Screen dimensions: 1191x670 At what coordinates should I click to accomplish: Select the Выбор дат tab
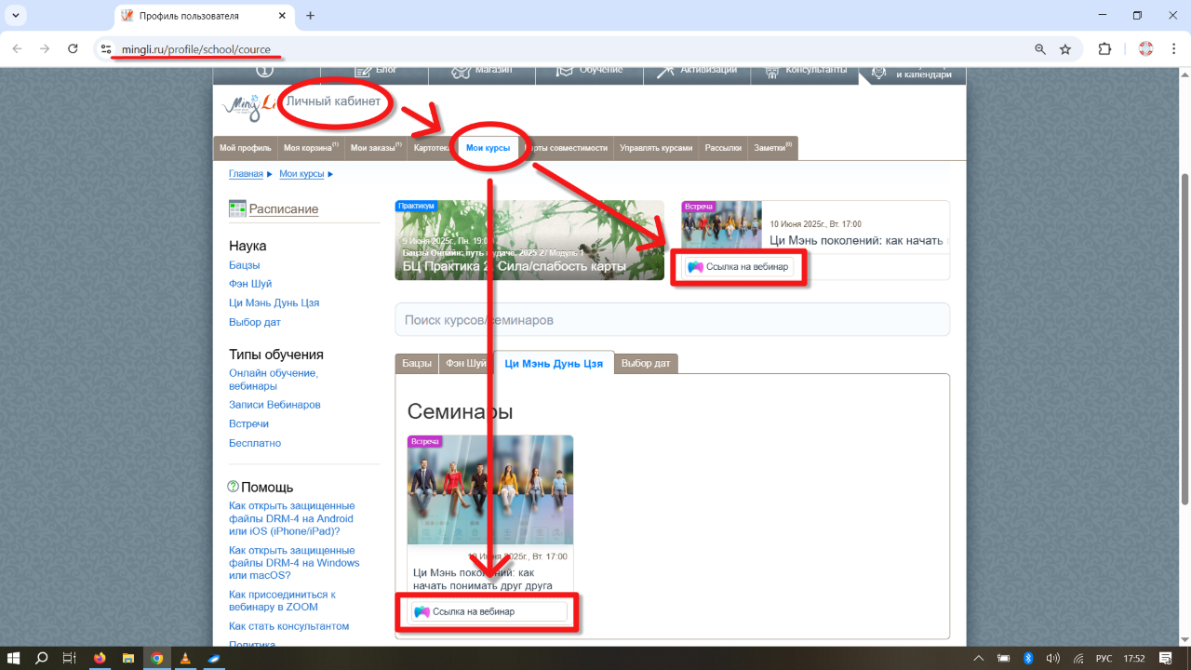646,363
